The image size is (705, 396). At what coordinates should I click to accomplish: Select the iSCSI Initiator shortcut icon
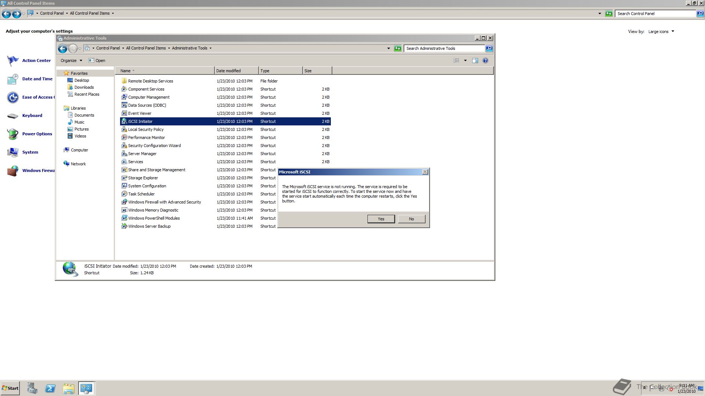click(124, 121)
